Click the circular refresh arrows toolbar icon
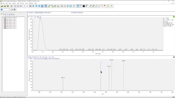Screen dimensions: 175x98 coord(108,6)
